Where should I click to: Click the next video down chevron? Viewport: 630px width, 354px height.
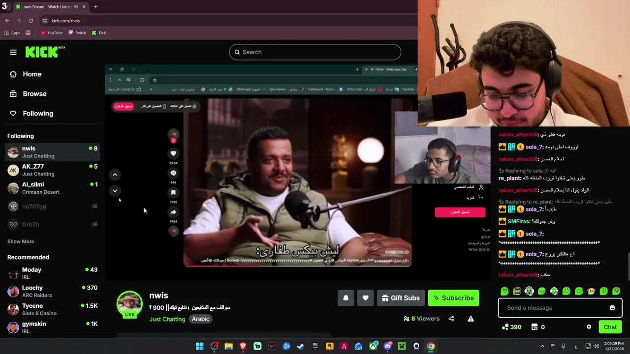tap(115, 191)
